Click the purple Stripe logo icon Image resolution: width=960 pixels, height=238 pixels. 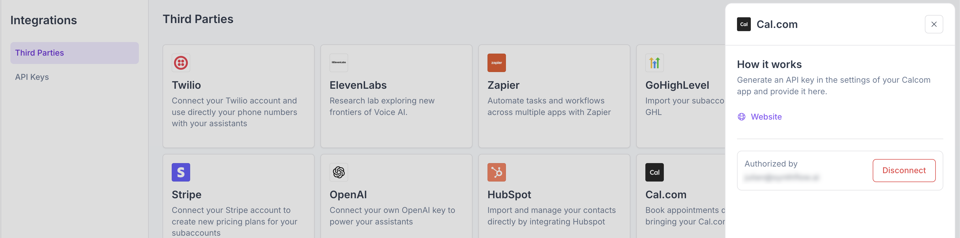181,172
